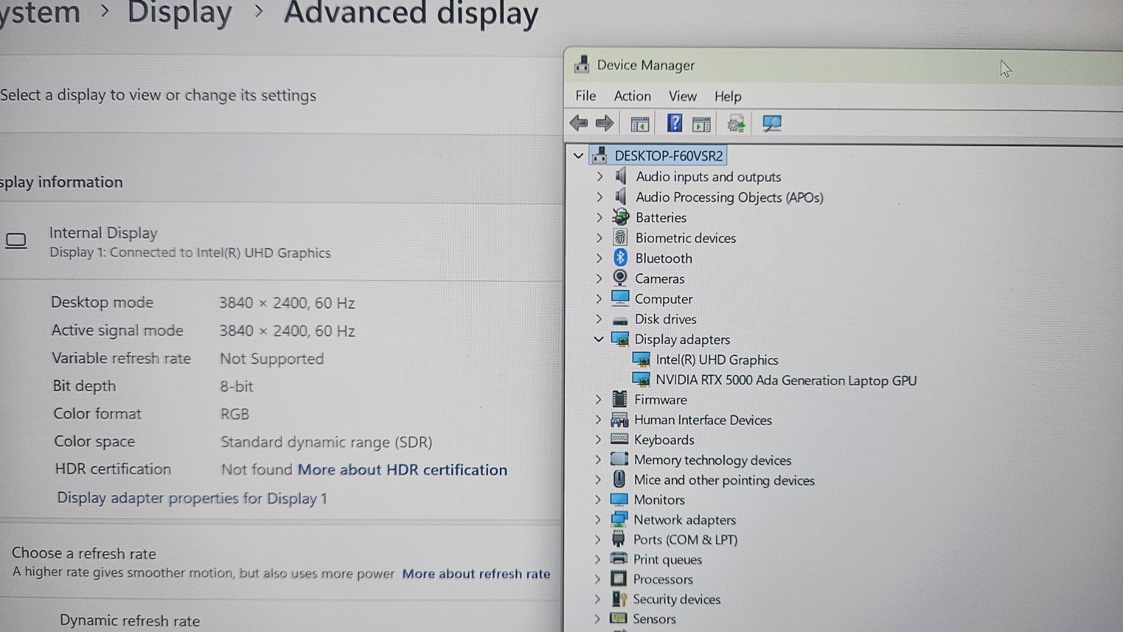This screenshot has width=1123, height=632.
Task: Click the Bluetooth category icon
Action: click(620, 258)
